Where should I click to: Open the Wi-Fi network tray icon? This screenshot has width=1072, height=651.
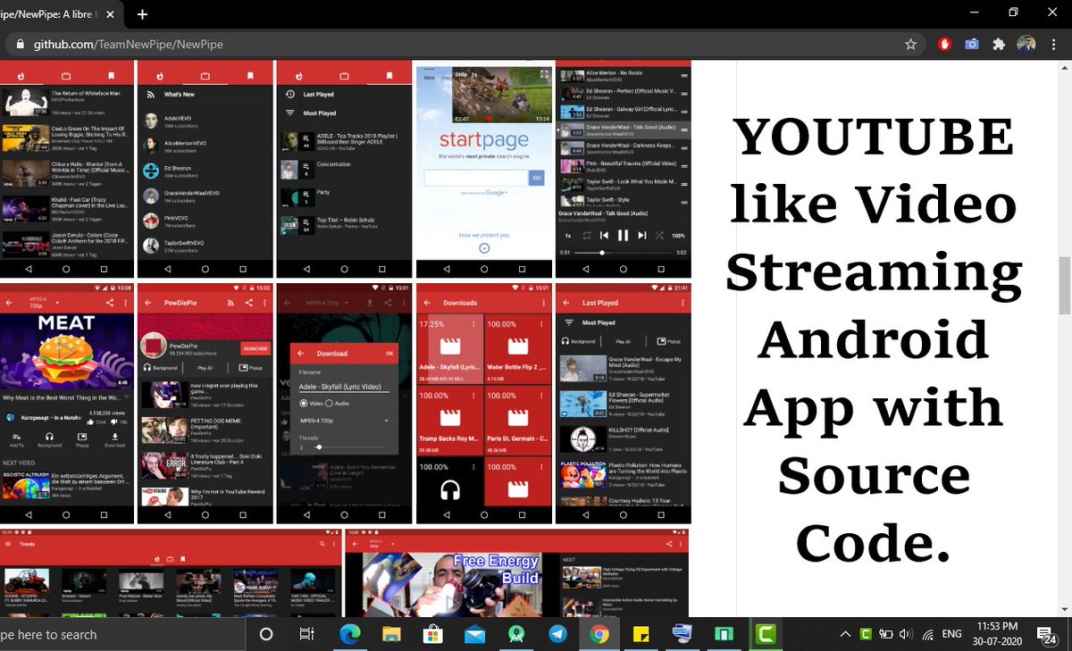click(927, 634)
